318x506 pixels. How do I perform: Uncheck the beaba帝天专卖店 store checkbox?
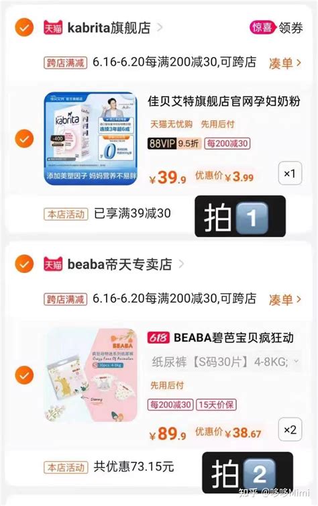(24, 264)
